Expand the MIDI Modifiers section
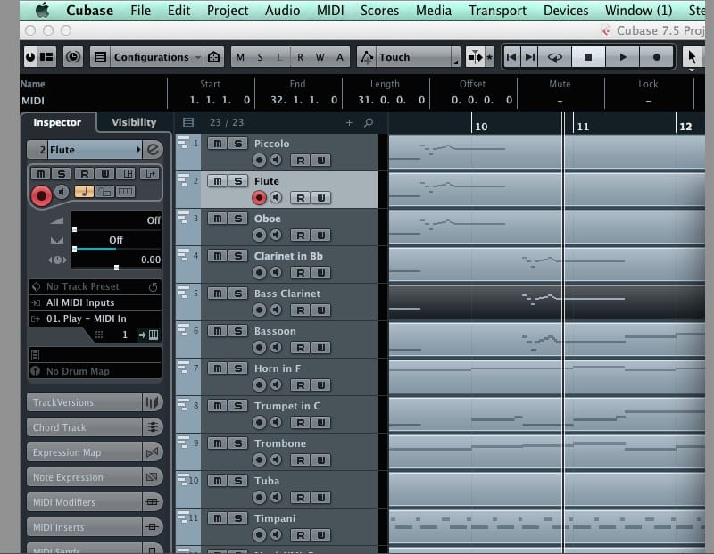This screenshot has height=554, width=714. point(84,502)
